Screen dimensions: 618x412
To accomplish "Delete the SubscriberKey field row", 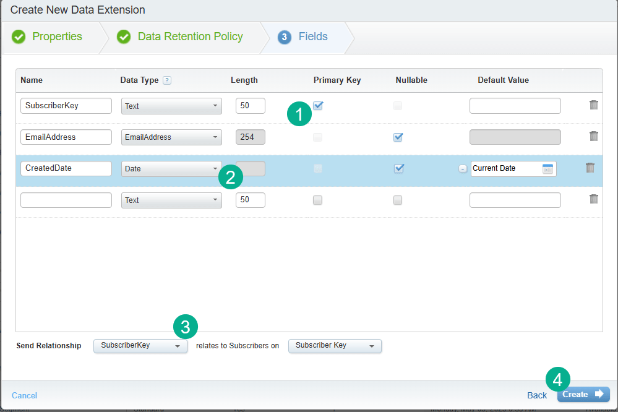I will click(x=594, y=105).
